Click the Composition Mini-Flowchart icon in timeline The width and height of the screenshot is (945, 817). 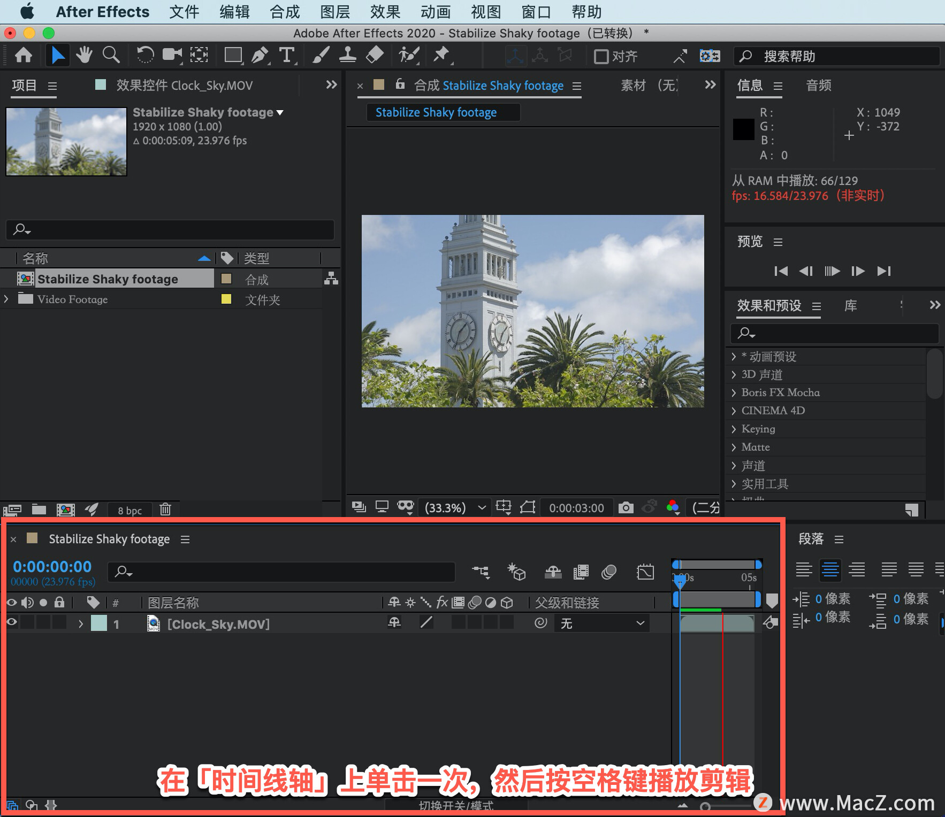(x=481, y=572)
